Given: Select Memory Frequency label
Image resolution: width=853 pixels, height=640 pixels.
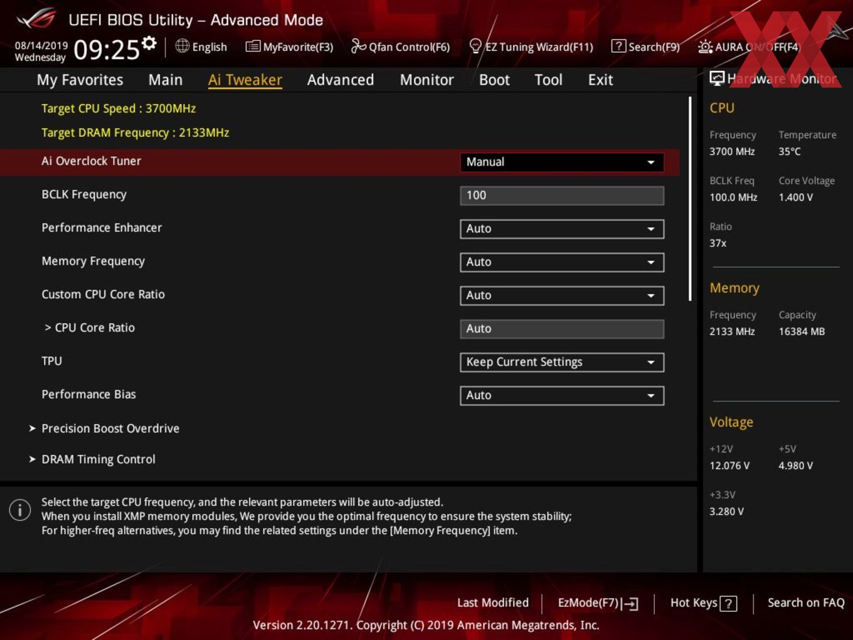Looking at the screenshot, I should (93, 261).
